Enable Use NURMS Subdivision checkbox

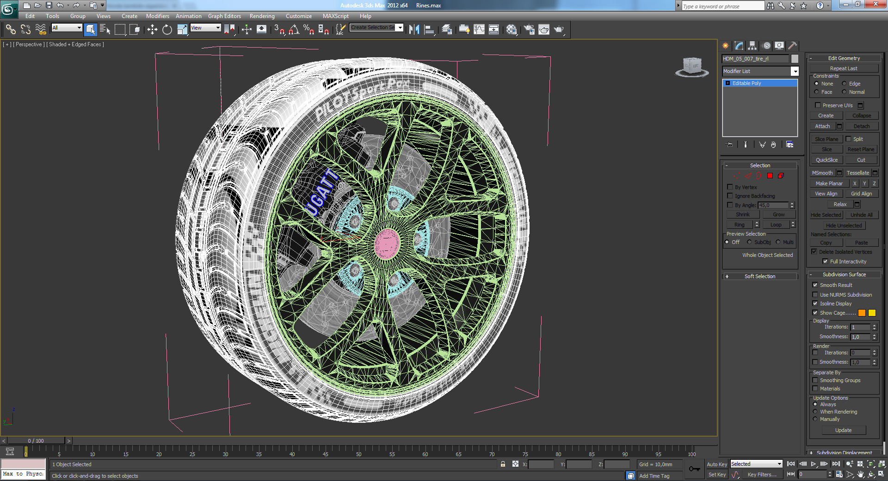815,295
